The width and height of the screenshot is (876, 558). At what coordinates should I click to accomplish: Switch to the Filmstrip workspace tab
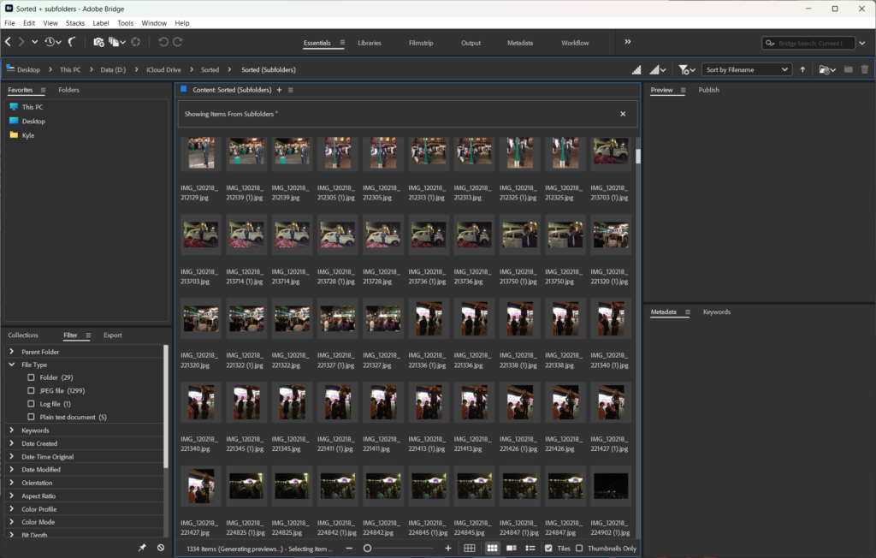[x=421, y=43]
